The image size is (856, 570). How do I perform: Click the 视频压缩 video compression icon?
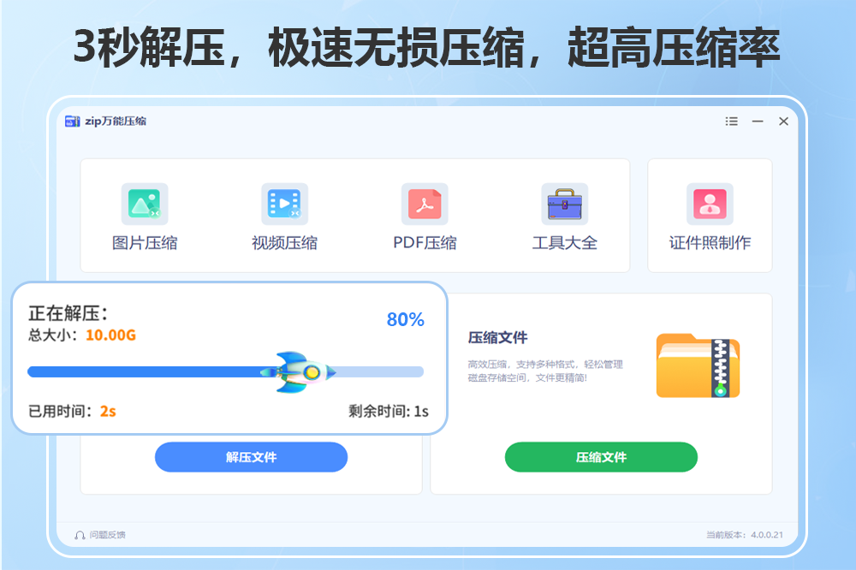pos(284,204)
